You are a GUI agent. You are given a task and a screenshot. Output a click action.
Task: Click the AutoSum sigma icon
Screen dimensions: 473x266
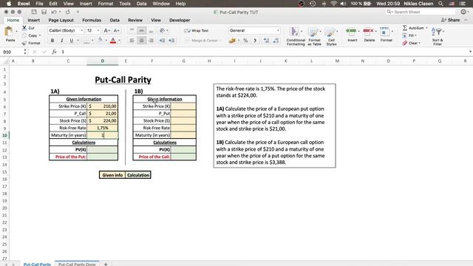(x=405, y=28)
